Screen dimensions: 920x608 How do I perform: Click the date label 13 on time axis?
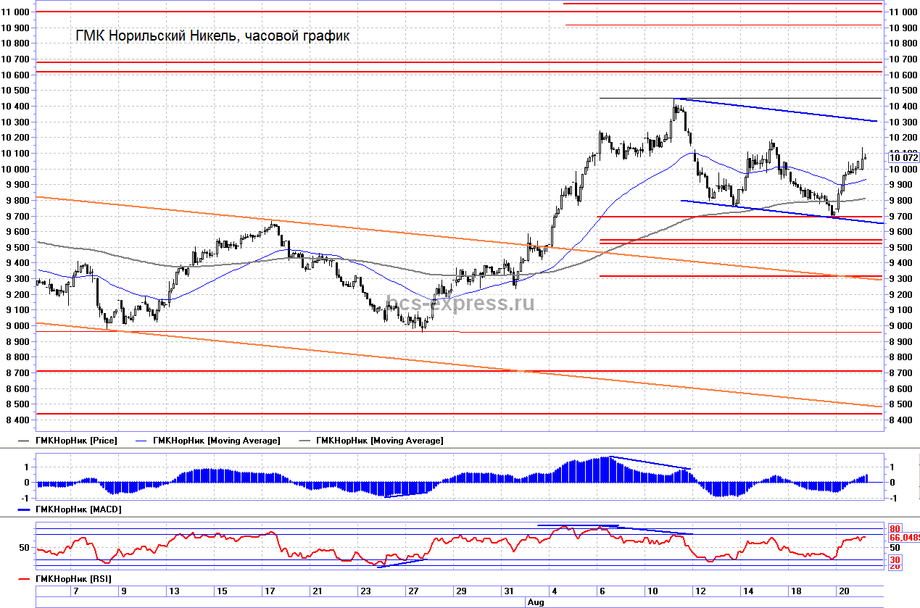pos(174,591)
